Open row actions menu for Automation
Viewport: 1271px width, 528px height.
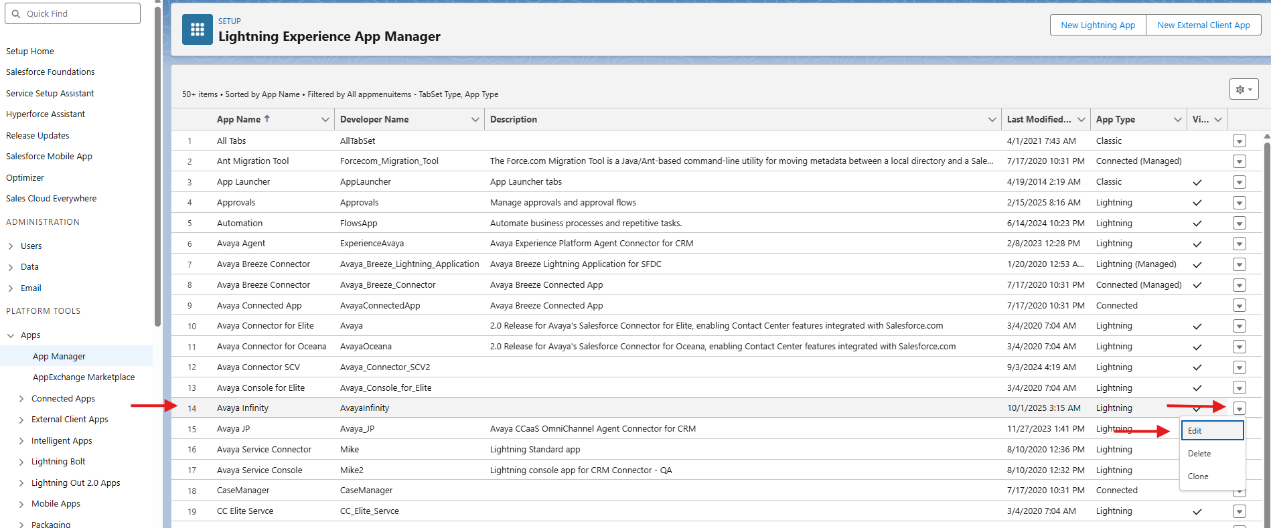pyautogui.click(x=1240, y=223)
